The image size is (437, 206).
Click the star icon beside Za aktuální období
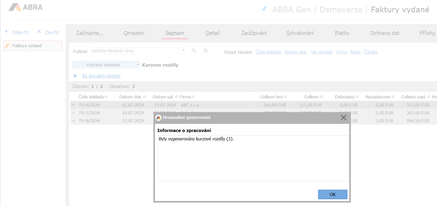click(75, 76)
